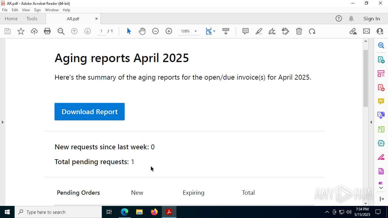This screenshot has height=218, width=388.
Task: Collapse the right tools pane
Action: 371,122
